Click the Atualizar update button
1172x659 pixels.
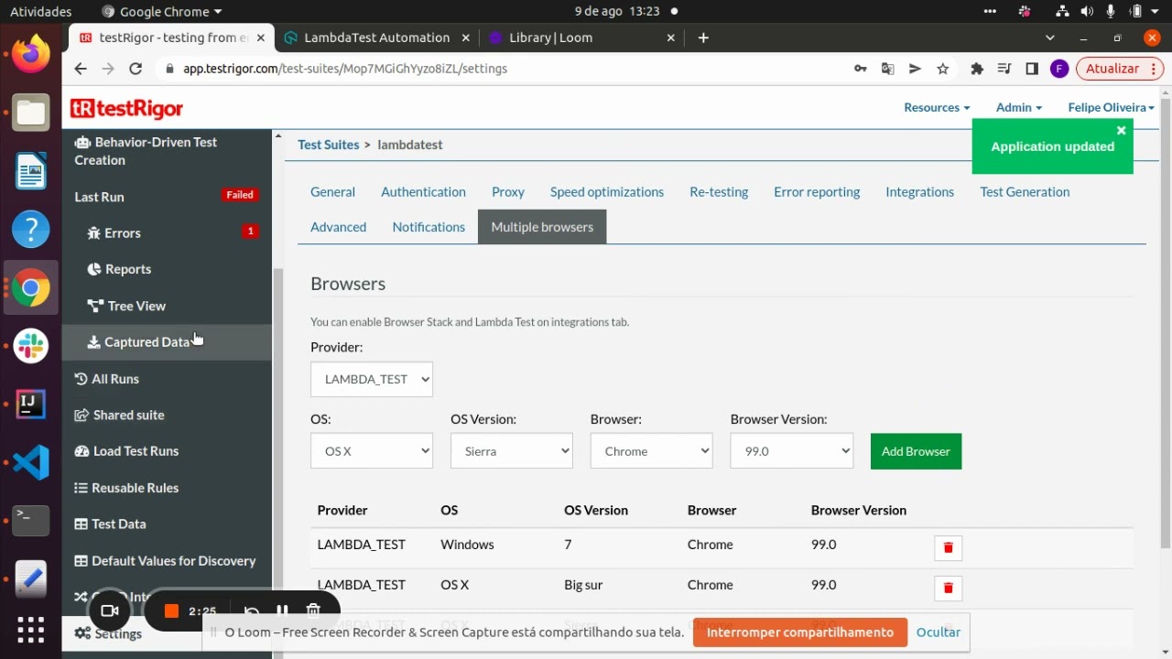[1119, 69]
